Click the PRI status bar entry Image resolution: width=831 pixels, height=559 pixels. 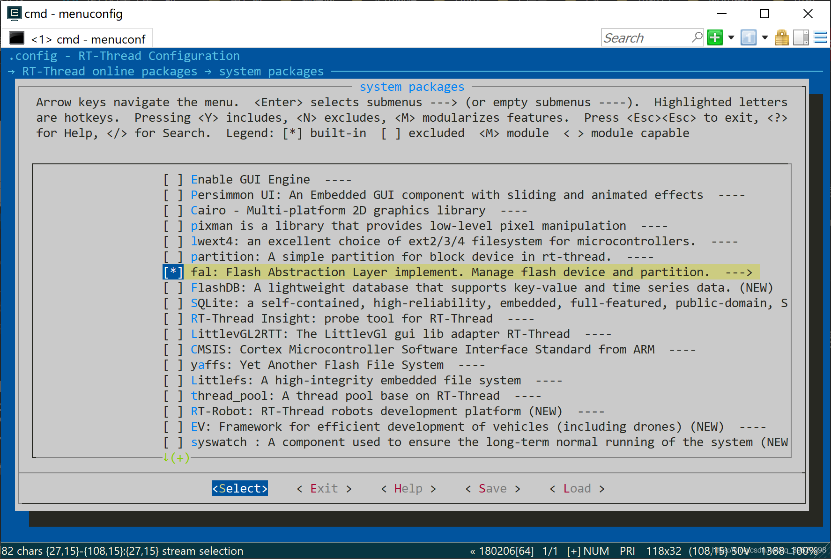pyautogui.click(x=627, y=551)
